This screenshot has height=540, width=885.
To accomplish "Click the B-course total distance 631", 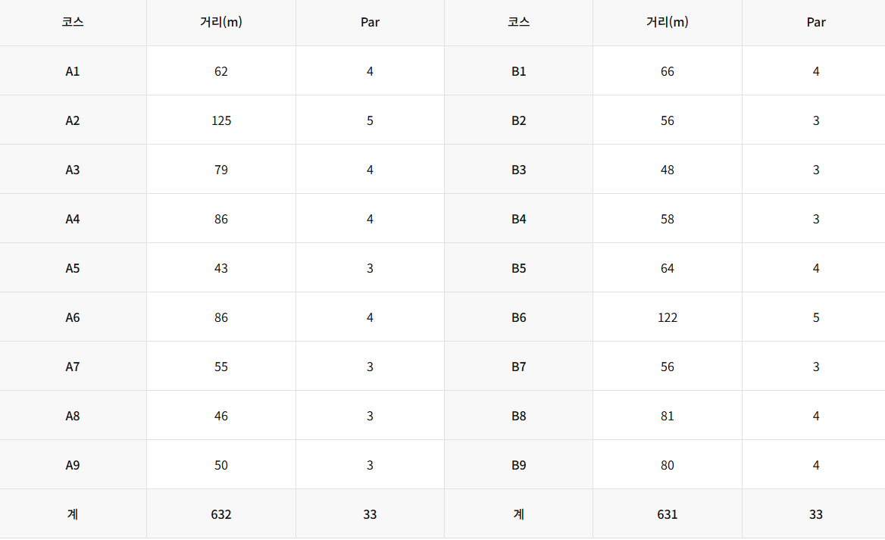I will 667,514.
